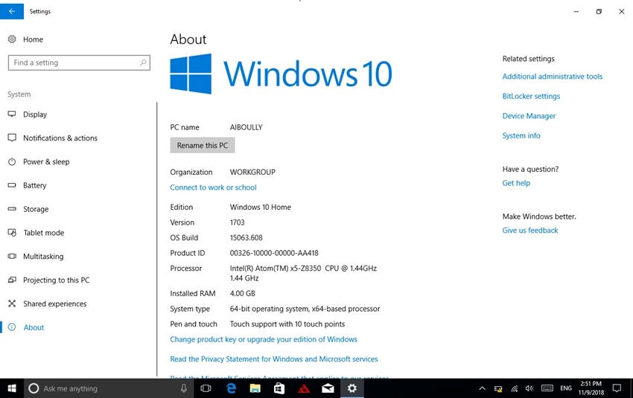Open BitLocker settings link
The image size is (633, 398).
coord(531,96)
